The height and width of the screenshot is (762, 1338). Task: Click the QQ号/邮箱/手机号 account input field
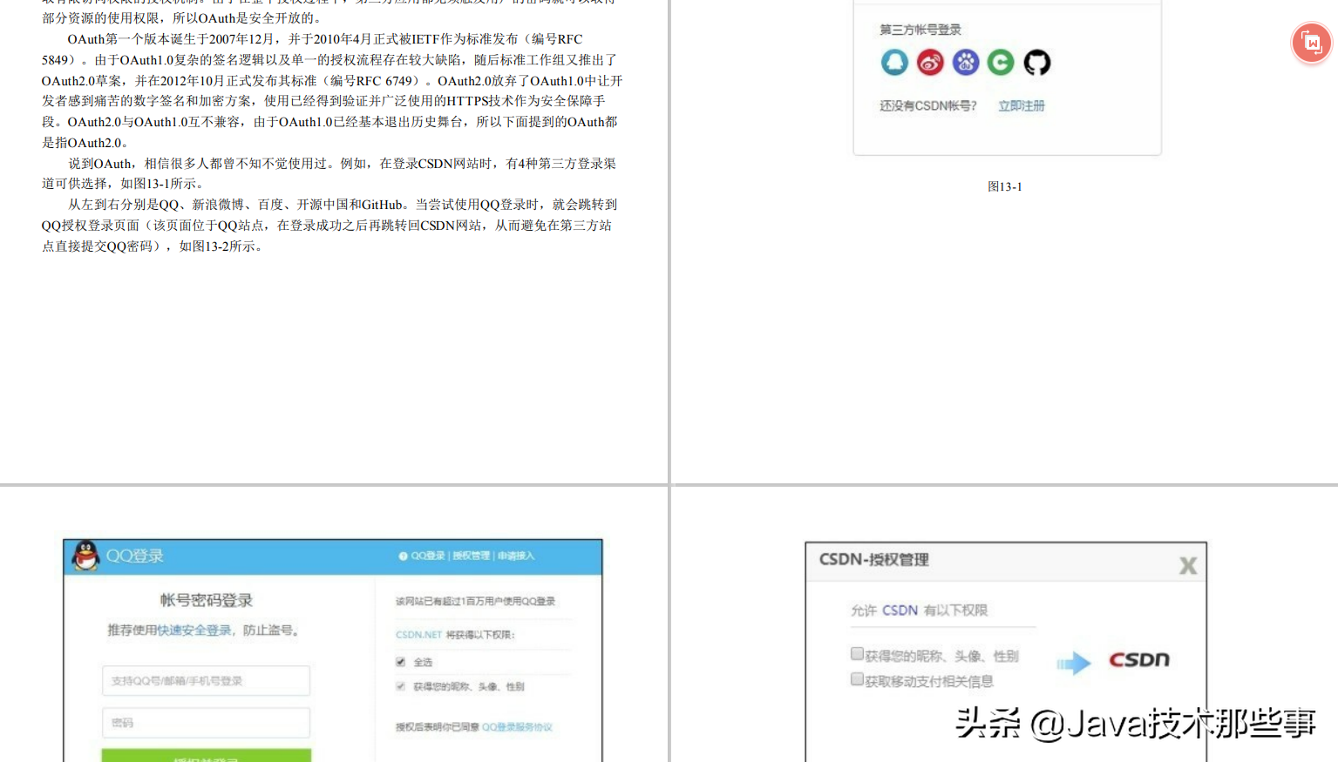pos(206,681)
